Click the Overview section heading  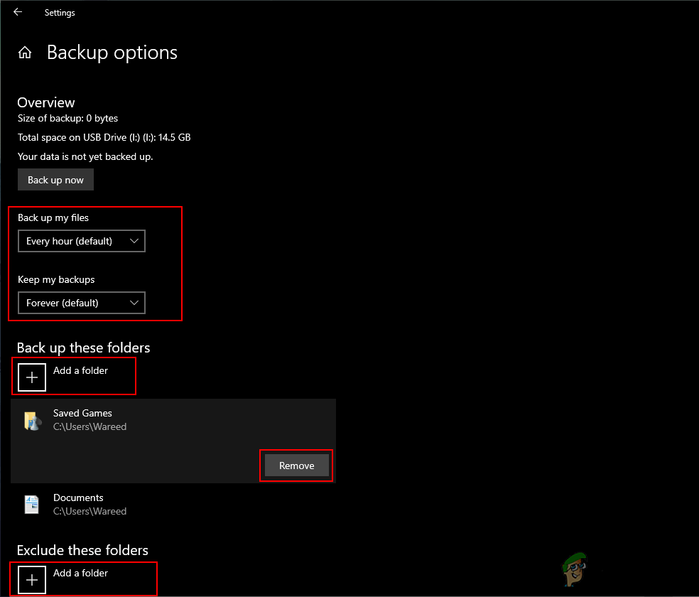pos(45,102)
